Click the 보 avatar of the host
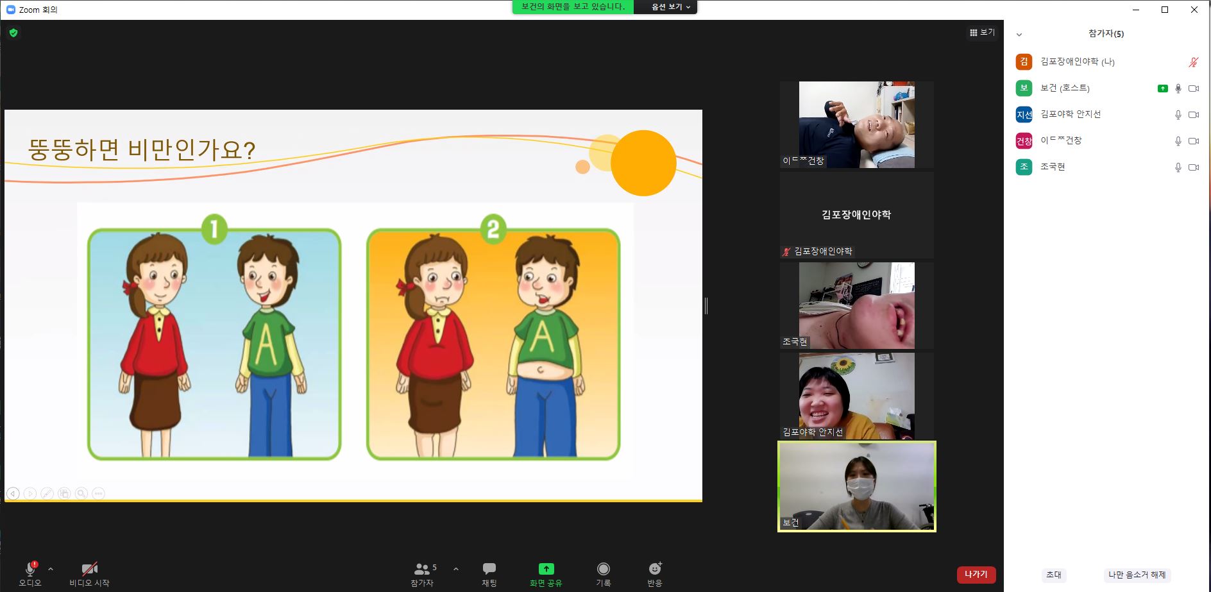The height and width of the screenshot is (592, 1211). coord(1024,88)
